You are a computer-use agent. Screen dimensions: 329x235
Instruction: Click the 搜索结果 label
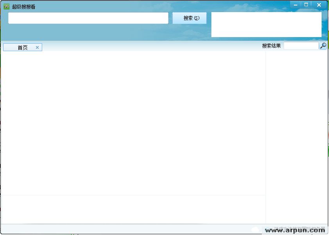coord(271,46)
